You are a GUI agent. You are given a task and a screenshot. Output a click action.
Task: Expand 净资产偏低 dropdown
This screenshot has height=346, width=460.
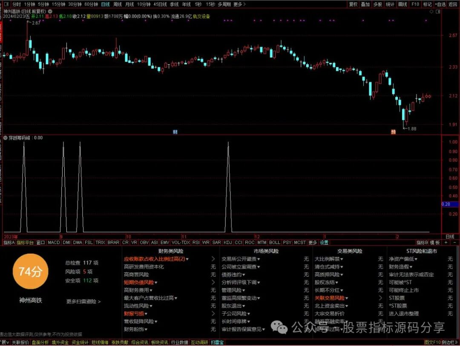coord(416,259)
